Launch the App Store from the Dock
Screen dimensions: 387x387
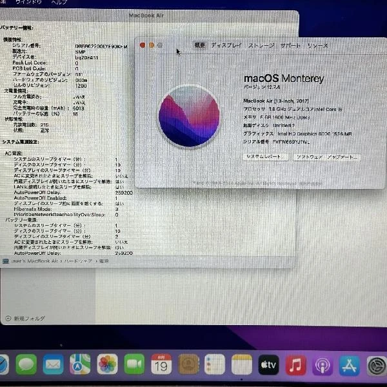[x=349, y=366]
